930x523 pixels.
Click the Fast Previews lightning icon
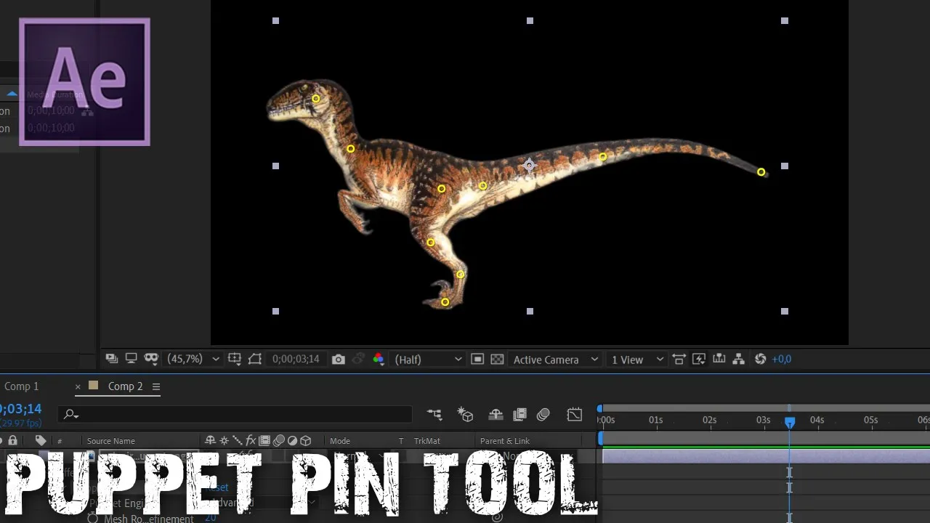(x=699, y=359)
